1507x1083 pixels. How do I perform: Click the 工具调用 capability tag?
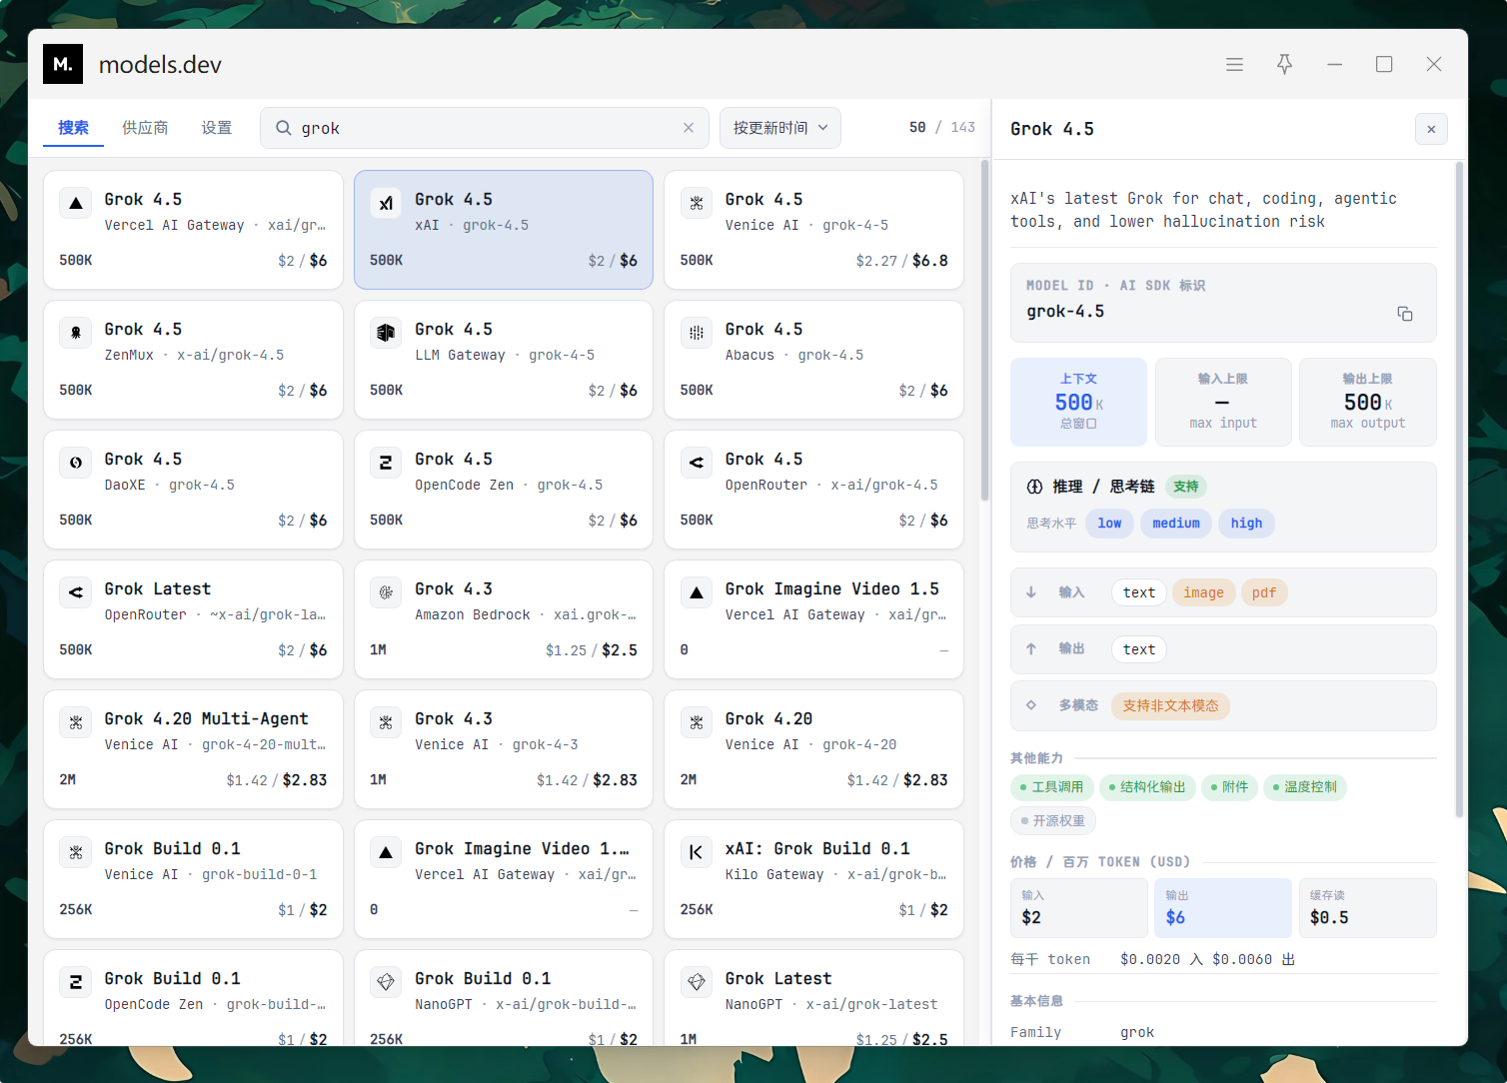[1052, 787]
